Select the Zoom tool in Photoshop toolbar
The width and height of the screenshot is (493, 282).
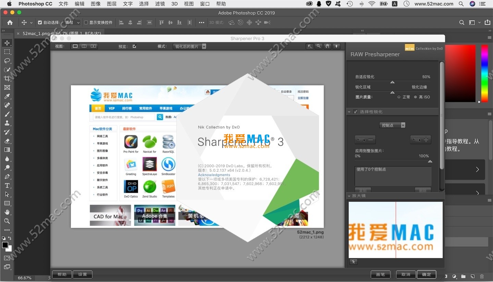(7, 221)
